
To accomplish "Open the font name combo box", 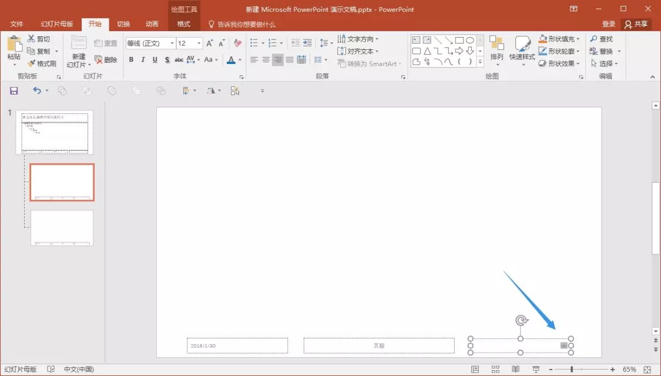I will pyautogui.click(x=150, y=43).
